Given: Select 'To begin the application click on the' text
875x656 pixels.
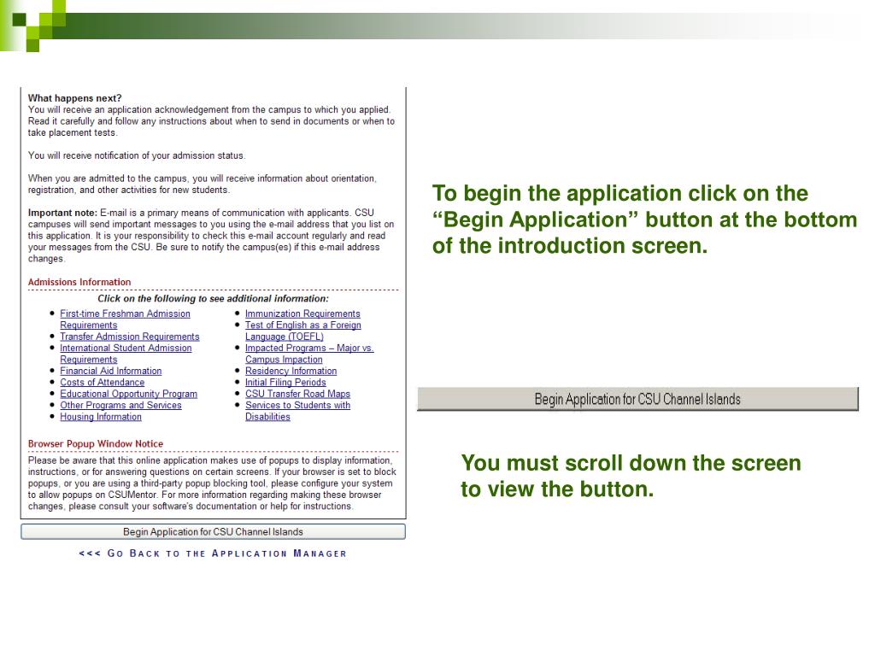Looking at the screenshot, I should [x=620, y=193].
